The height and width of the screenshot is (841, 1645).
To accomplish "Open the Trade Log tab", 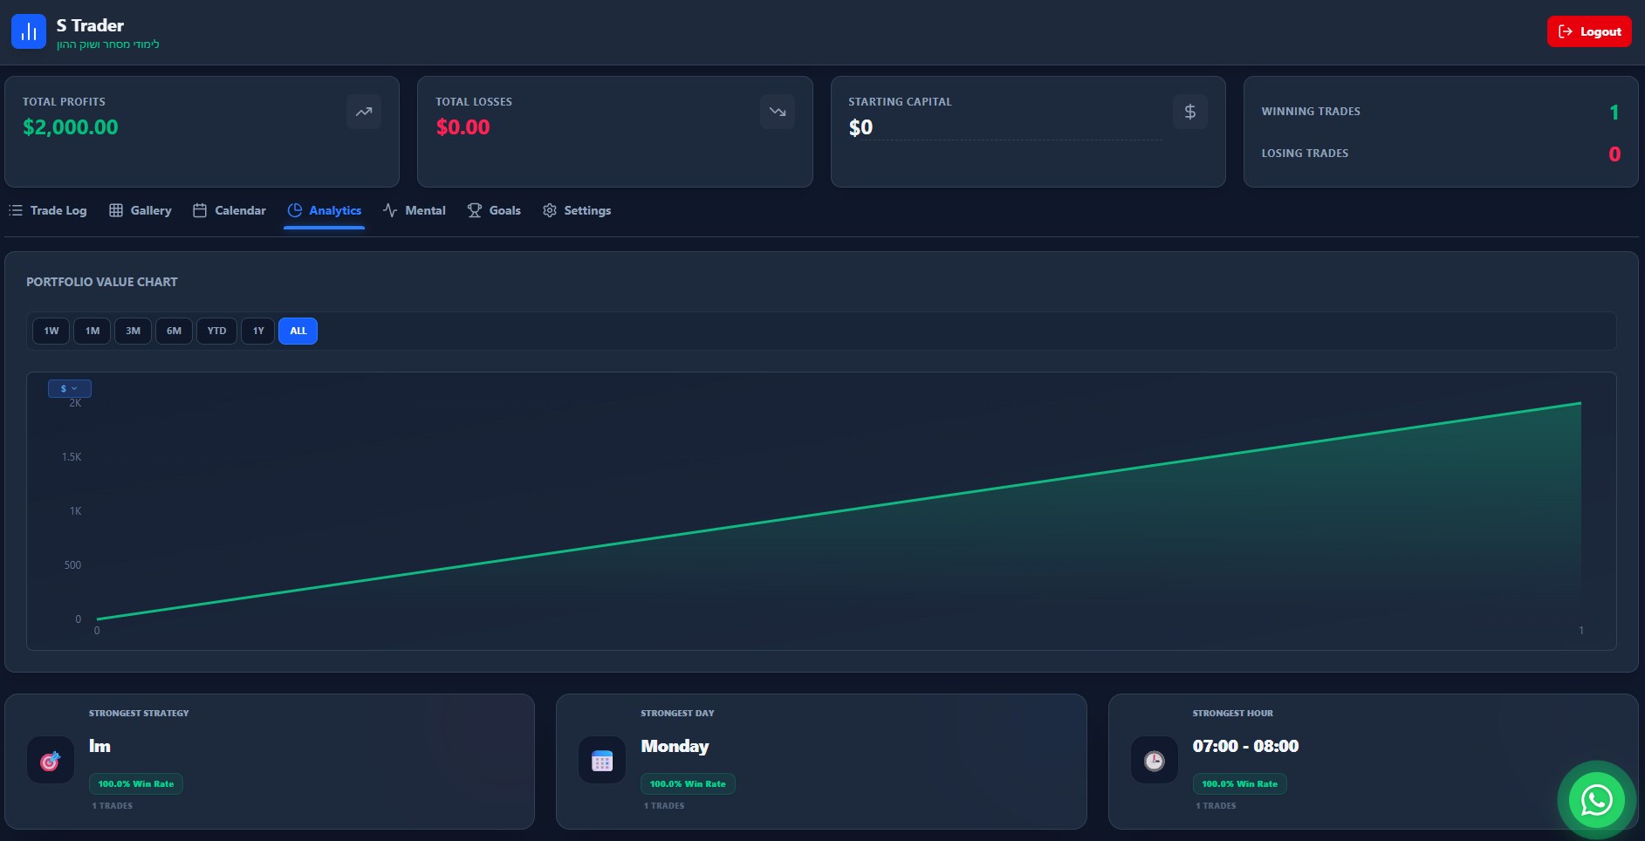I will tap(48, 210).
